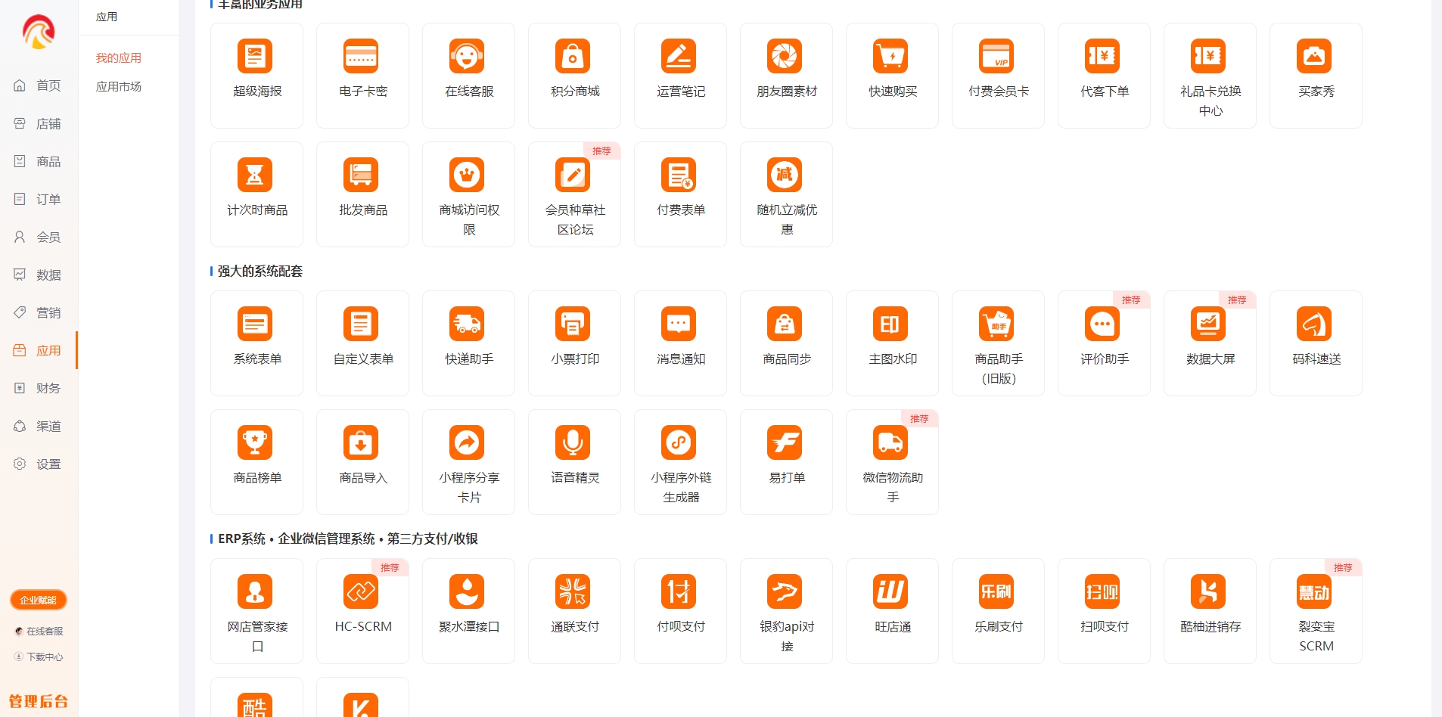Viewport: 1442px width, 717px height.
Task: Open 商品导入 app
Action: [x=362, y=462]
